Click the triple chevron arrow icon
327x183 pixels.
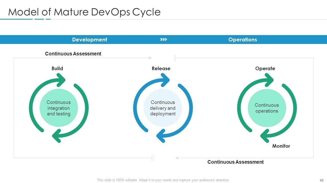pyautogui.click(x=163, y=39)
